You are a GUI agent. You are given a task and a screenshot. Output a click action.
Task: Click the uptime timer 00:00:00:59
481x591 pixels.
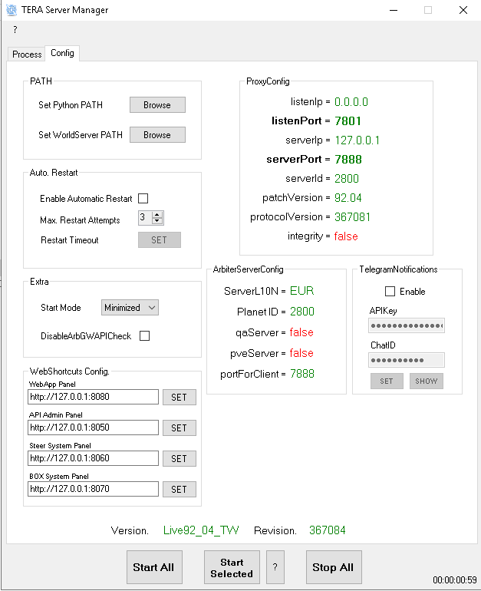click(x=455, y=579)
